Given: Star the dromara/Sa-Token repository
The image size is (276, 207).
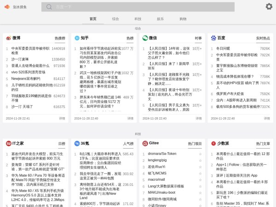Looking at the screenshot, I should [x=200, y=154].
